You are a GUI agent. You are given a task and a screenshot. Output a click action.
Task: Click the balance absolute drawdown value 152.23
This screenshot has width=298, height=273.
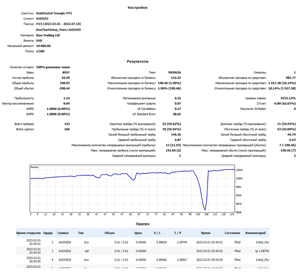(x=176, y=78)
